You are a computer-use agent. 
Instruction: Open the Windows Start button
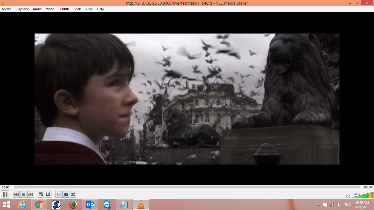click(x=7, y=205)
